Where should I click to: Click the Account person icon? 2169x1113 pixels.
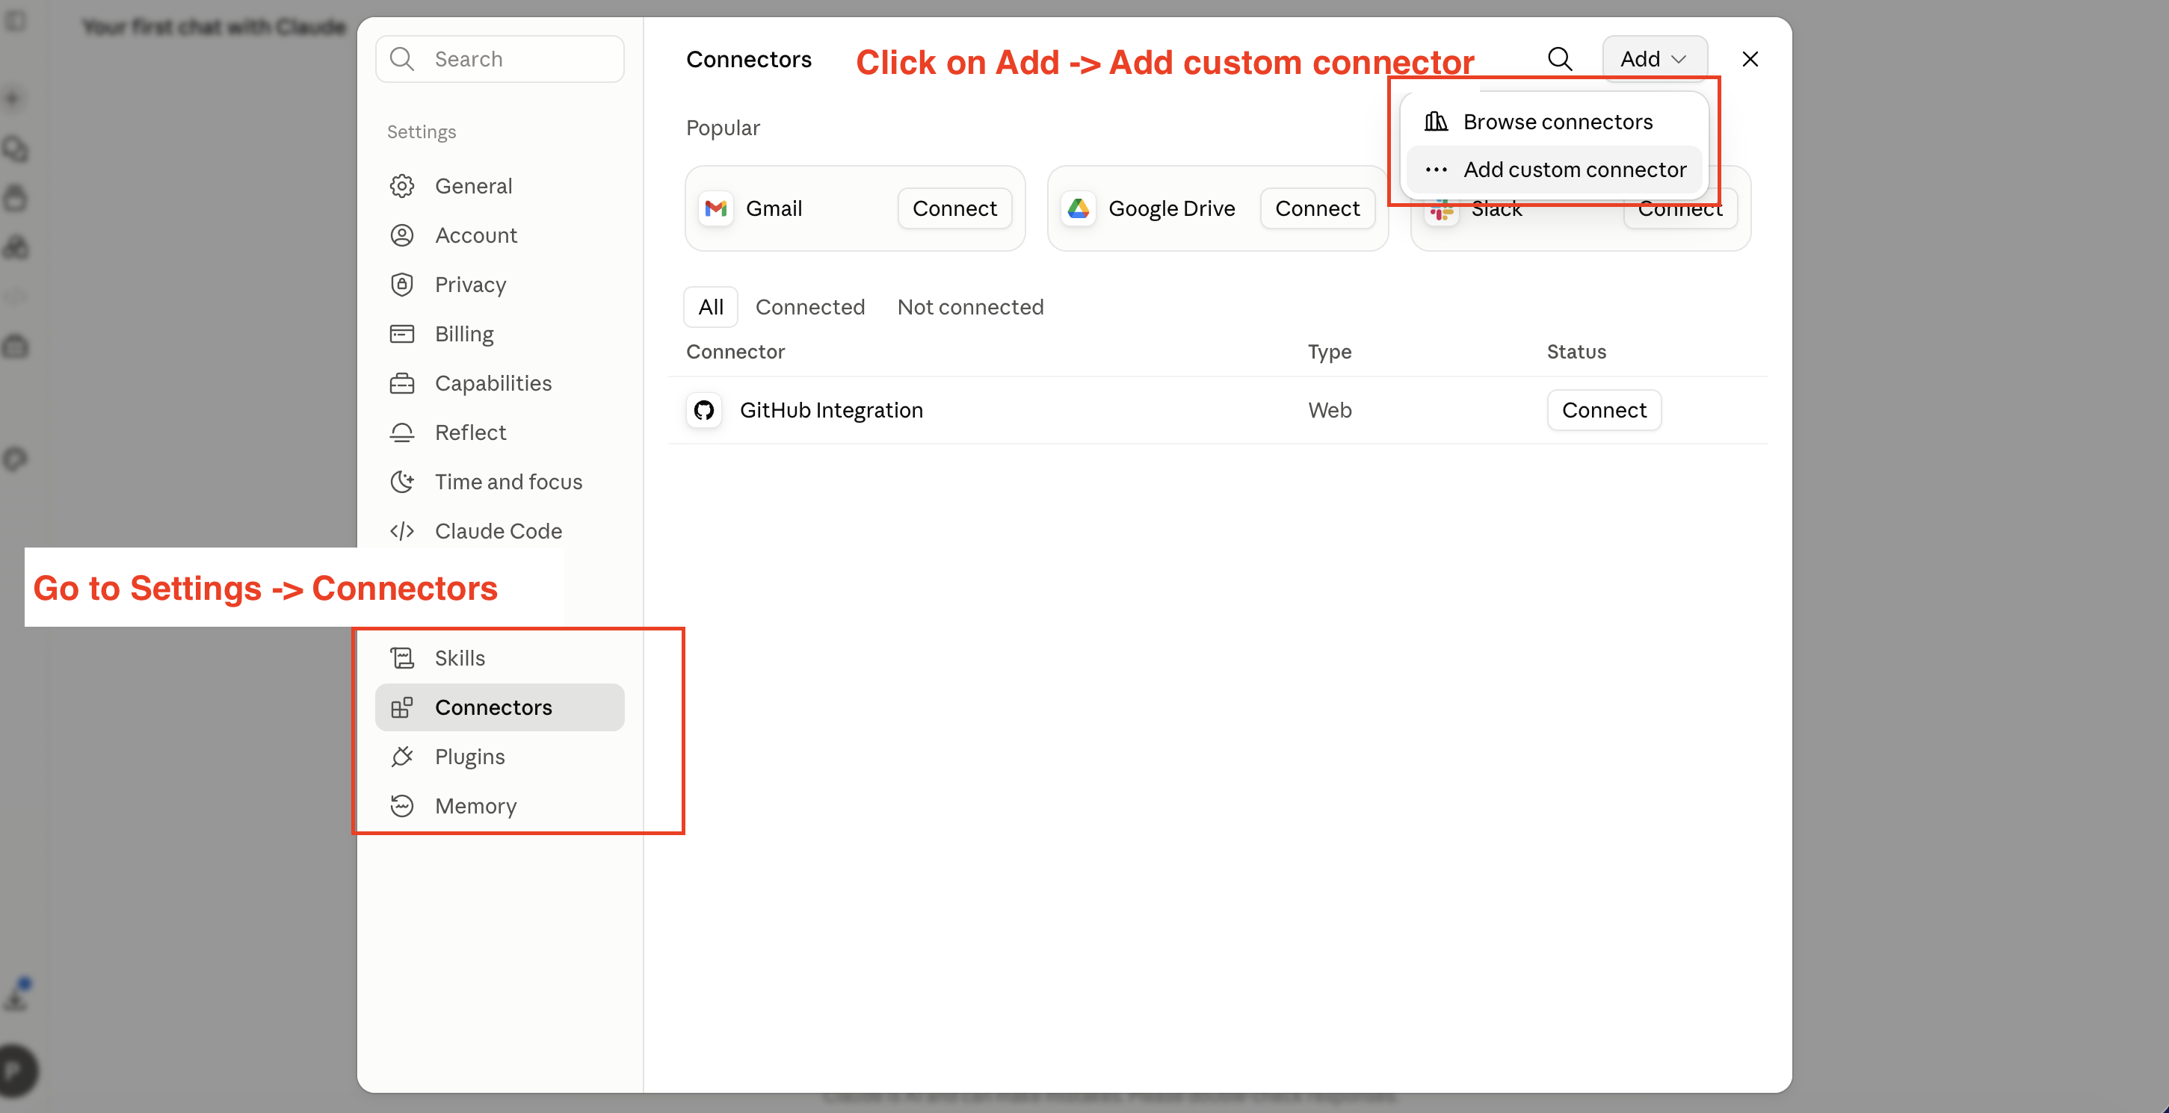point(402,235)
